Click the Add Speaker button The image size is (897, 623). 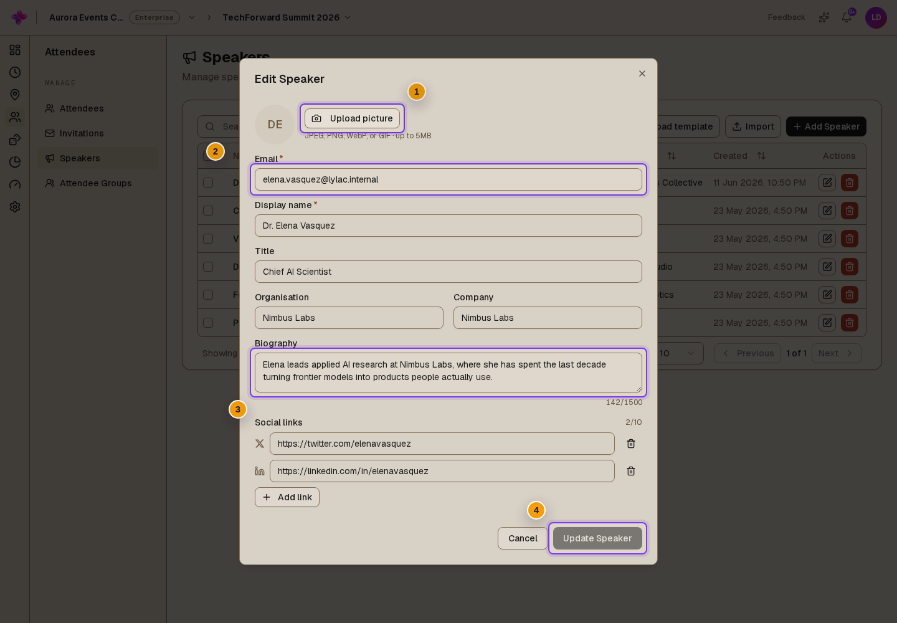pyautogui.click(x=826, y=126)
